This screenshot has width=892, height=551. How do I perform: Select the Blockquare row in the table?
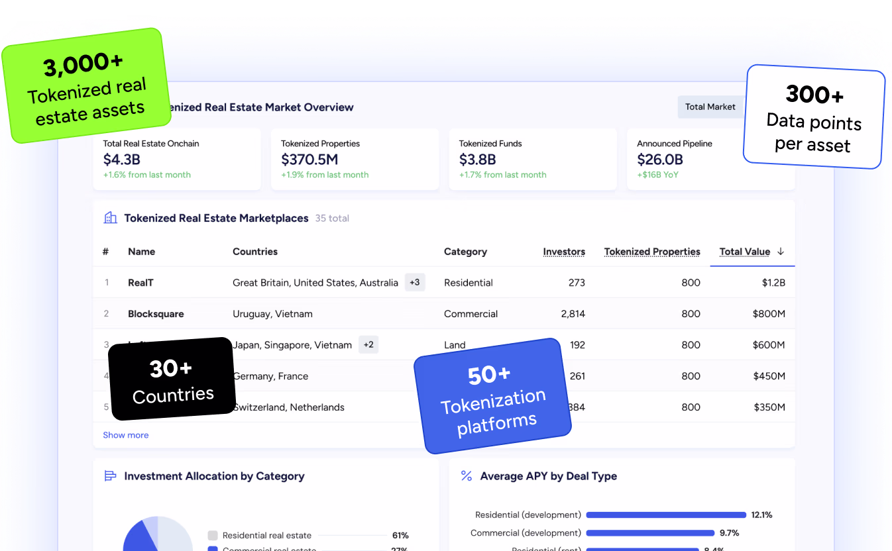click(156, 313)
